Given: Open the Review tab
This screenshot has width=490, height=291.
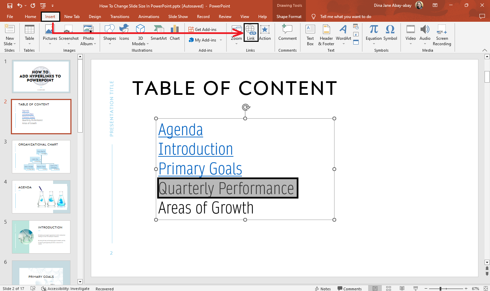Looking at the screenshot, I should coord(225,17).
